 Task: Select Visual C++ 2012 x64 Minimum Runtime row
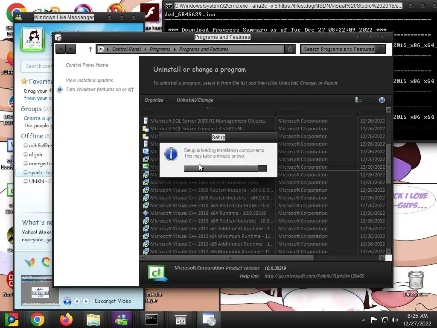tap(212, 236)
